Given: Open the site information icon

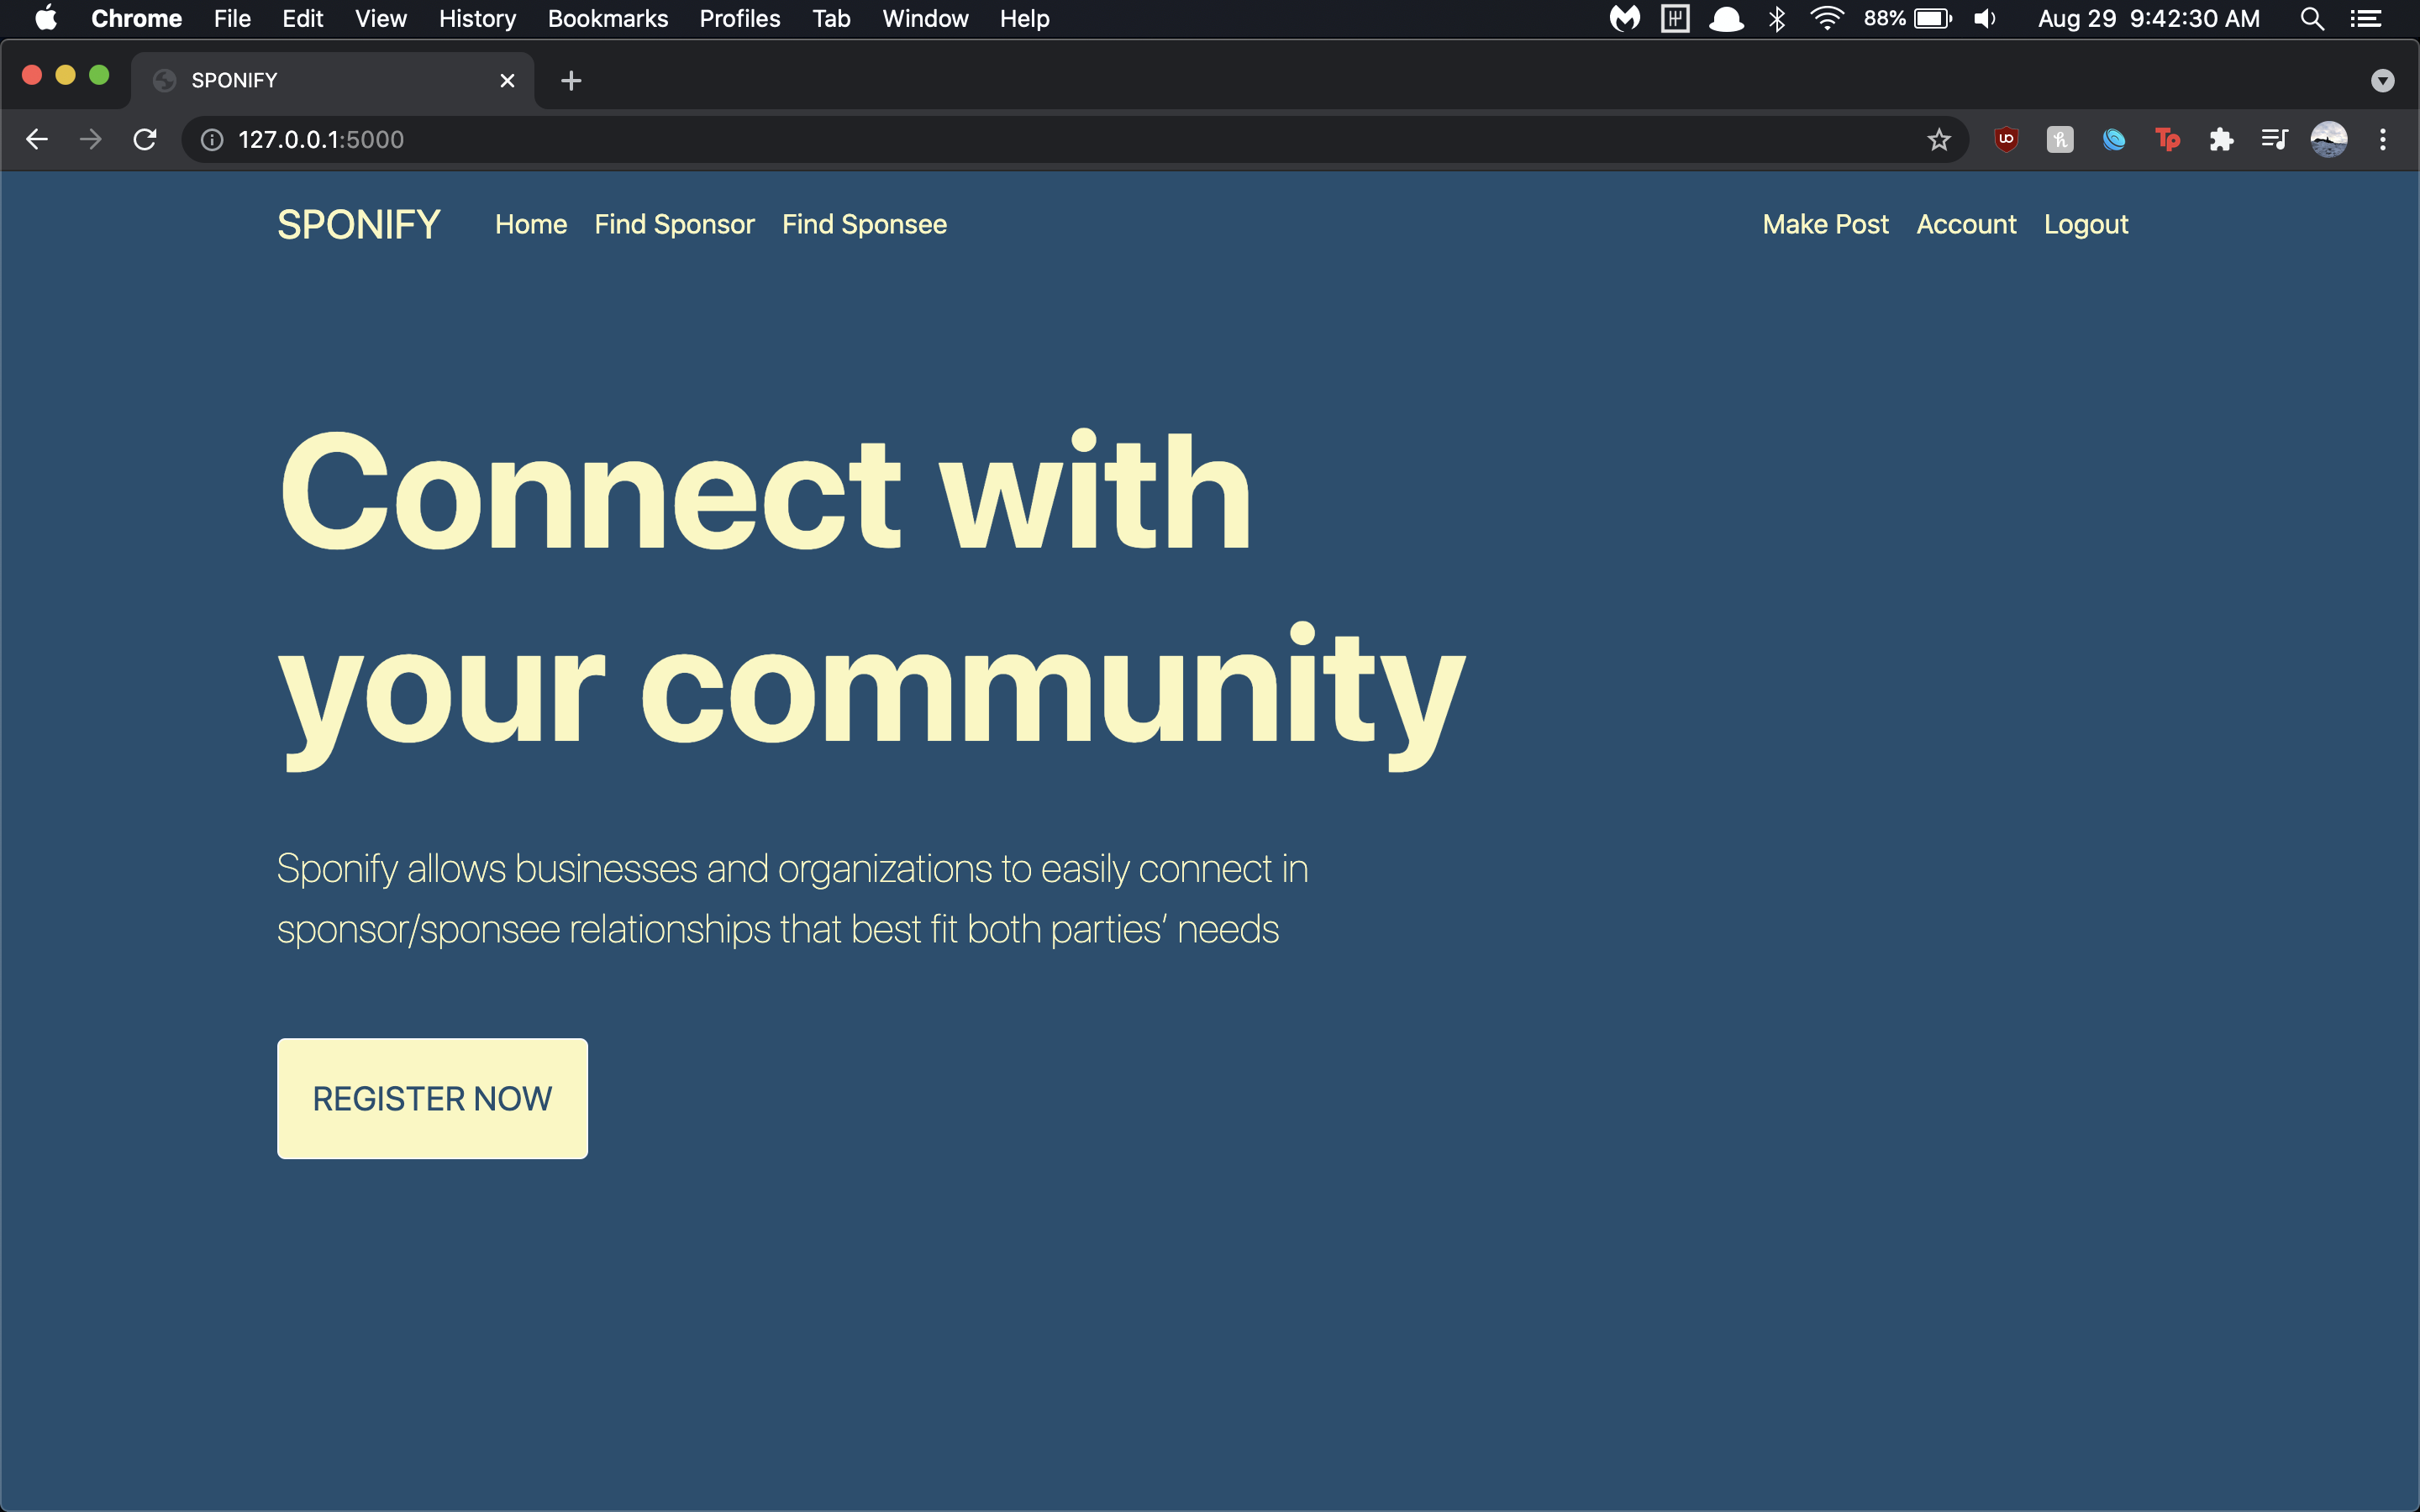Looking at the screenshot, I should [x=212, y=139].
